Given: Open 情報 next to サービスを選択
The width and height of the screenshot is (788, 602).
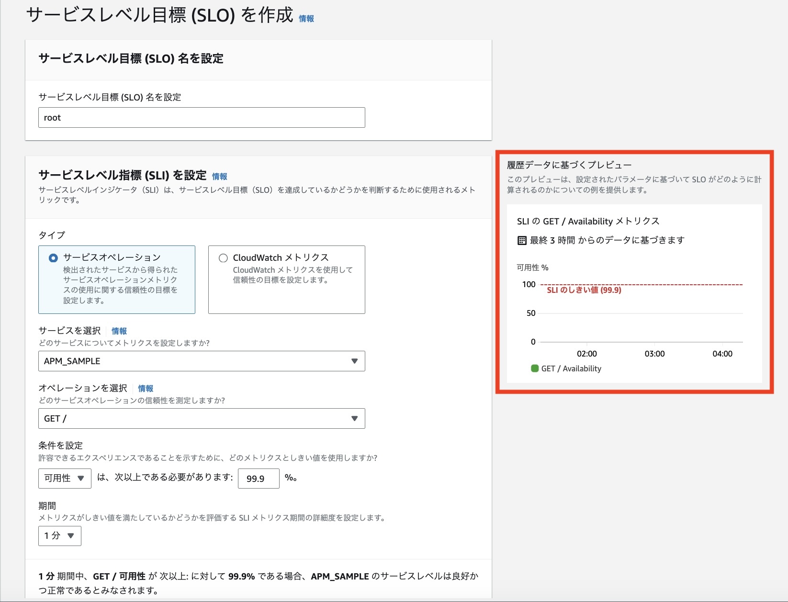Looking at the screenshot, I should click(x=119, y=331).
